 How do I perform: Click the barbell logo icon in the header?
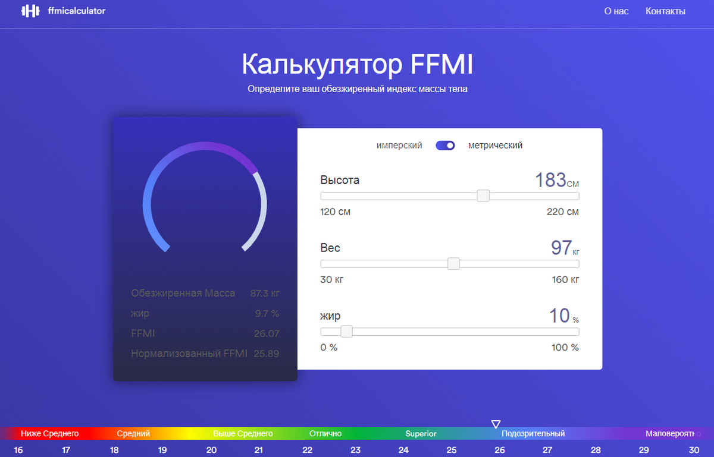click(x=30, y=11)
